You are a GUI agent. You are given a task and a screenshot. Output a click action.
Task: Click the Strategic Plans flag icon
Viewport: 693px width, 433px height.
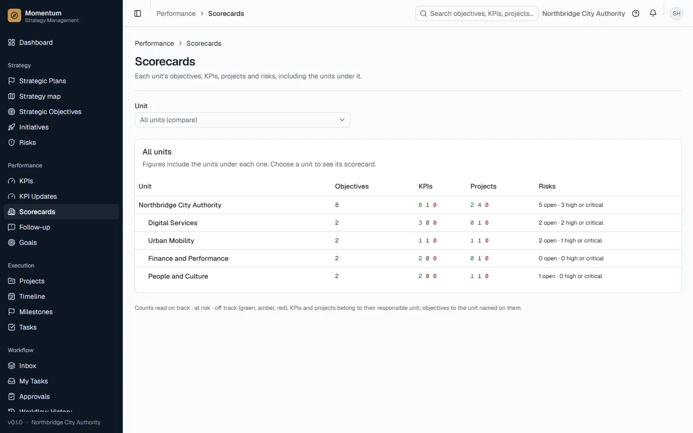[x=12, y=81]
